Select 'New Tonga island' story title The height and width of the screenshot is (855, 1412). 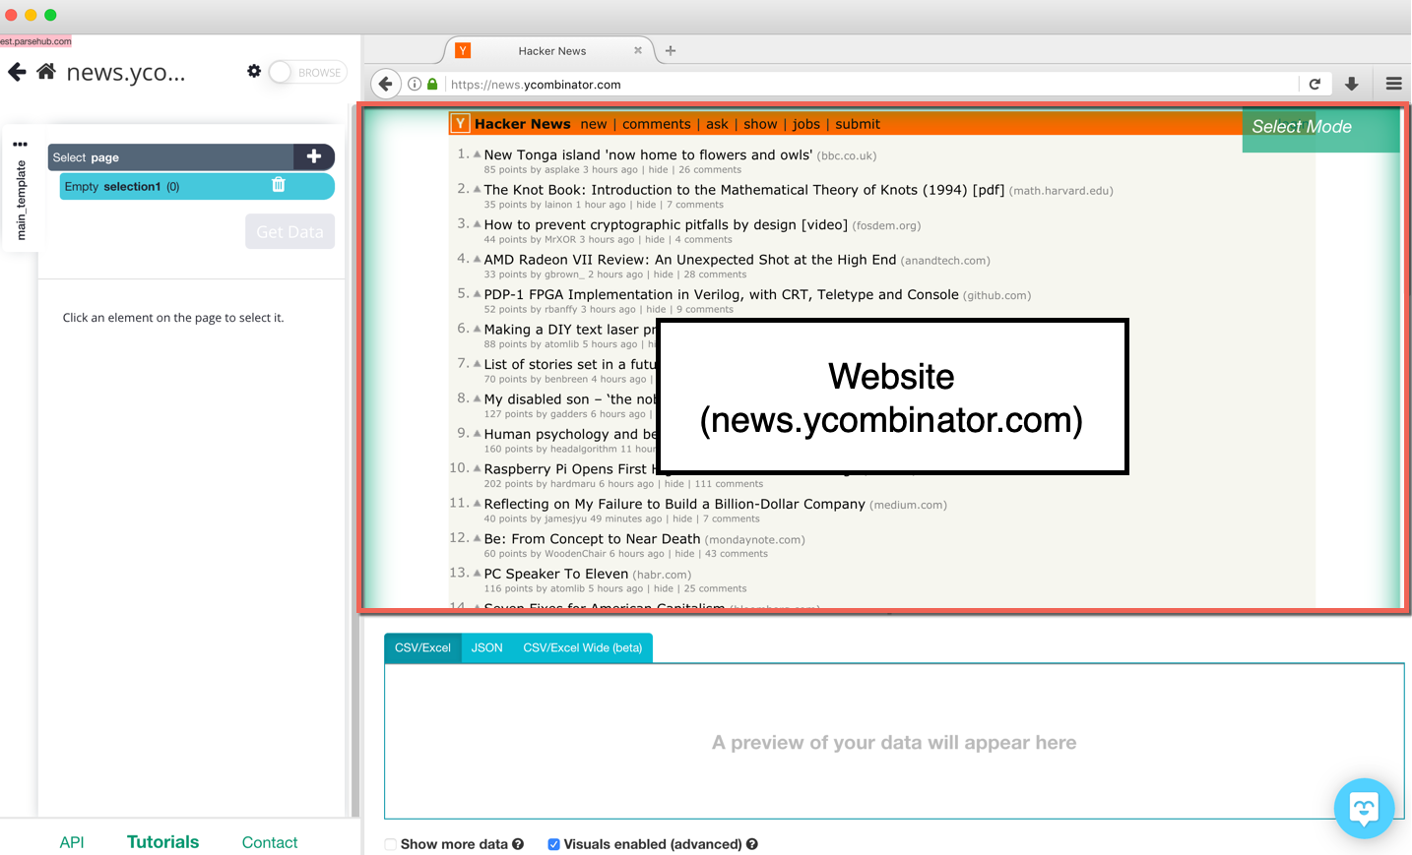648,154
